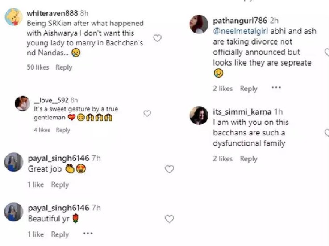Reply to its_simmi_karna's comment
This screenshot has width=329, height=246.
point(249,159)
